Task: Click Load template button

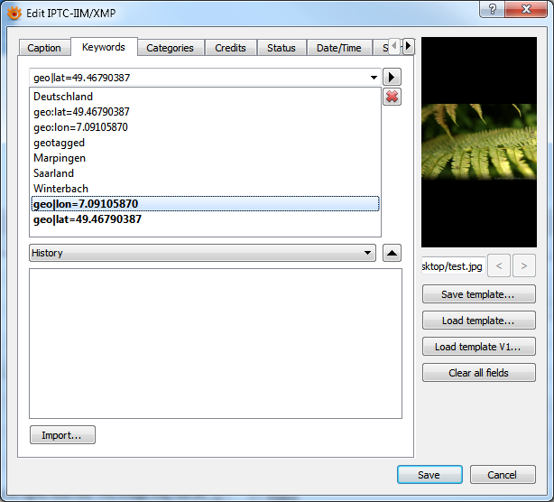Action: [479, 321]
